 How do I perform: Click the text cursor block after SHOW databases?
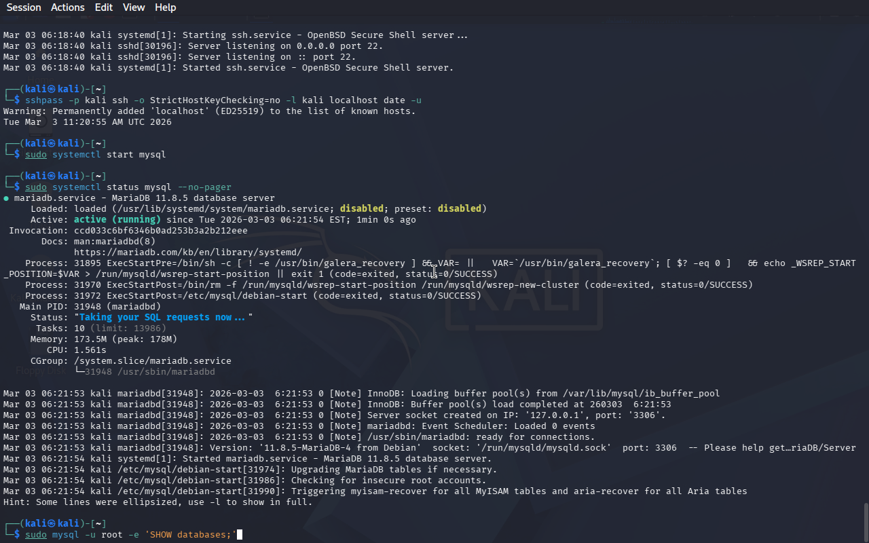(x=239, y=535)
